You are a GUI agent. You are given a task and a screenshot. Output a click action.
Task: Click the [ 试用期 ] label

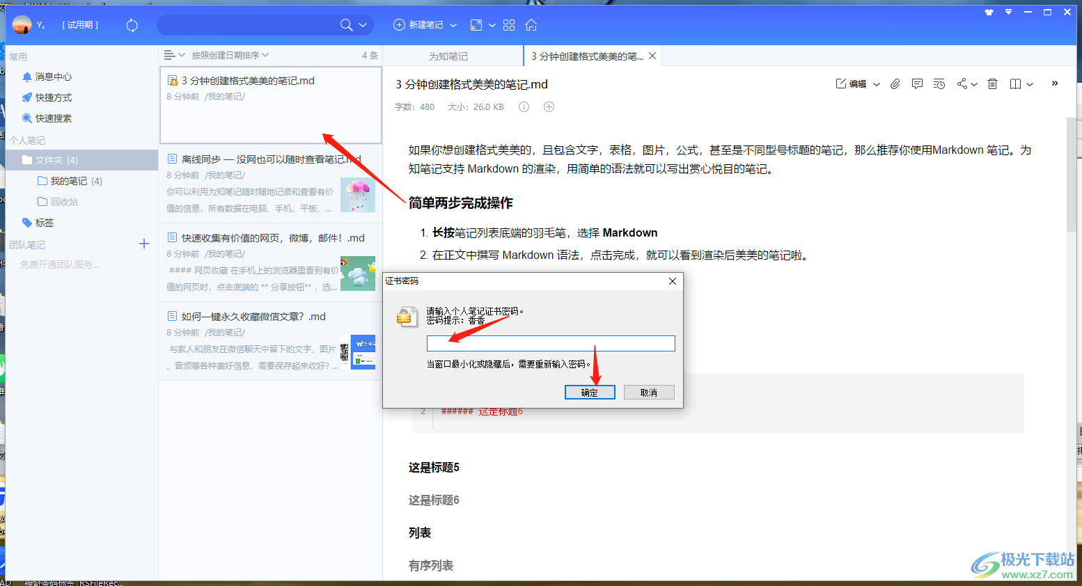80,25
